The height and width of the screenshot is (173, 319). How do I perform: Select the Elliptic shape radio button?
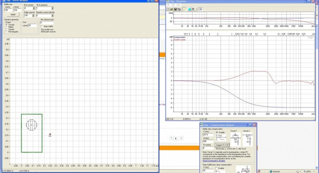pos(7,27)
